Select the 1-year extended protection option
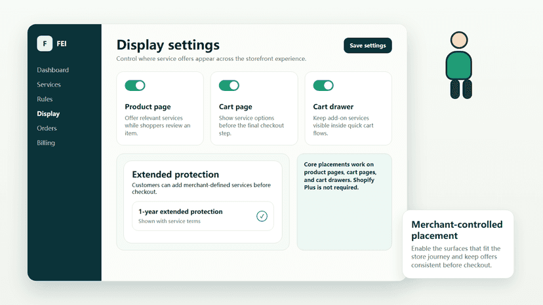Viewport: 543px width, 305px height. [x=203, y=216]
